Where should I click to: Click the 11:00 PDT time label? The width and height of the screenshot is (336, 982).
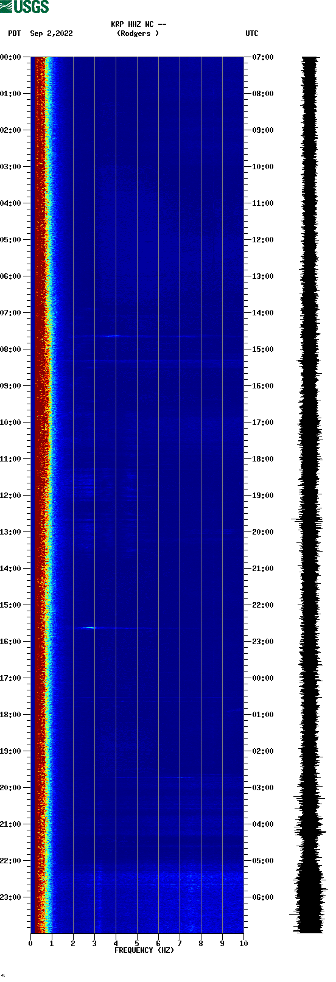(11, 459)
